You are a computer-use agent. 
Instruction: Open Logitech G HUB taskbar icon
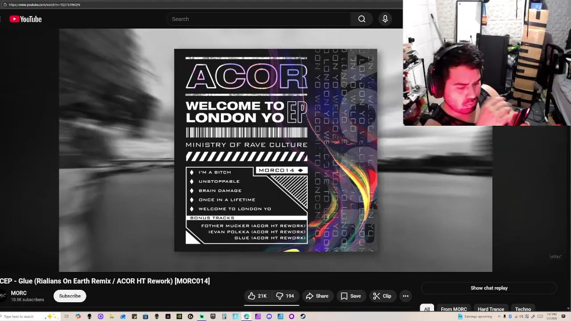point(190,317)
